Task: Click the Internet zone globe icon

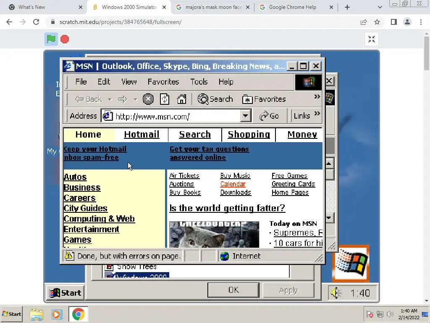Action: click(x=224, y=256)
